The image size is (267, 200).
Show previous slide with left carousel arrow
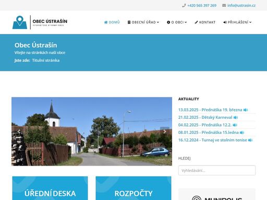(19, 131)
